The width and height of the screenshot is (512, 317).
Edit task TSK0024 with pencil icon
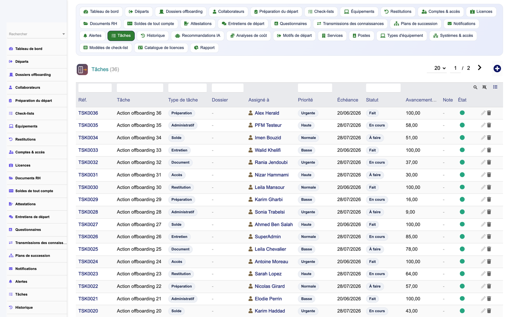pyautogui.click(x=483, y=262)
